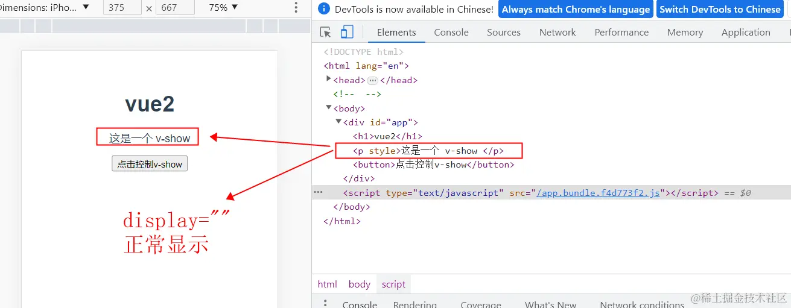Image resolution: width=791 pixels, height=308 pixels.
Task: Click the DevTools info circle icon
Action: point(324,9)
